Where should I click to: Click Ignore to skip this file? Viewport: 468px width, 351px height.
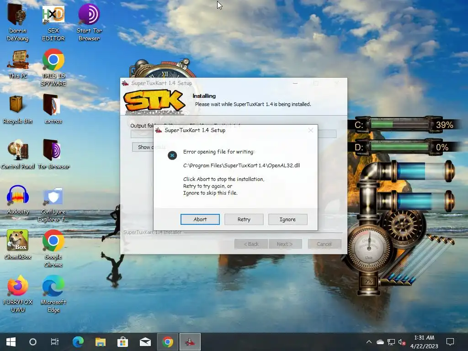click(x=288, y=219)
